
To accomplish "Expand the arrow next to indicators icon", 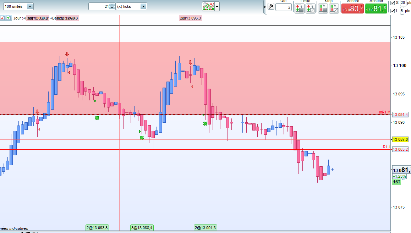I will tap(217, 6).
